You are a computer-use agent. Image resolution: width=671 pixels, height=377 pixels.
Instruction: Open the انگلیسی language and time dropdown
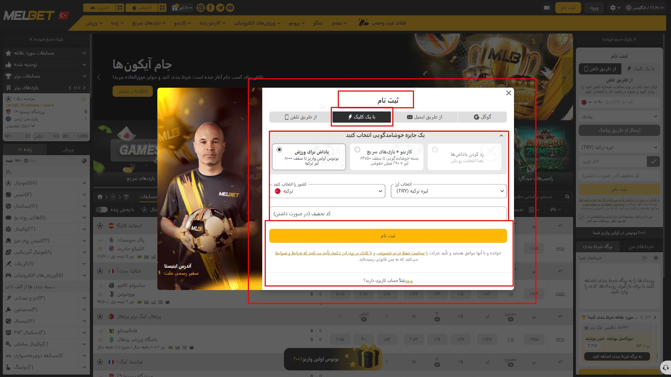645,8
